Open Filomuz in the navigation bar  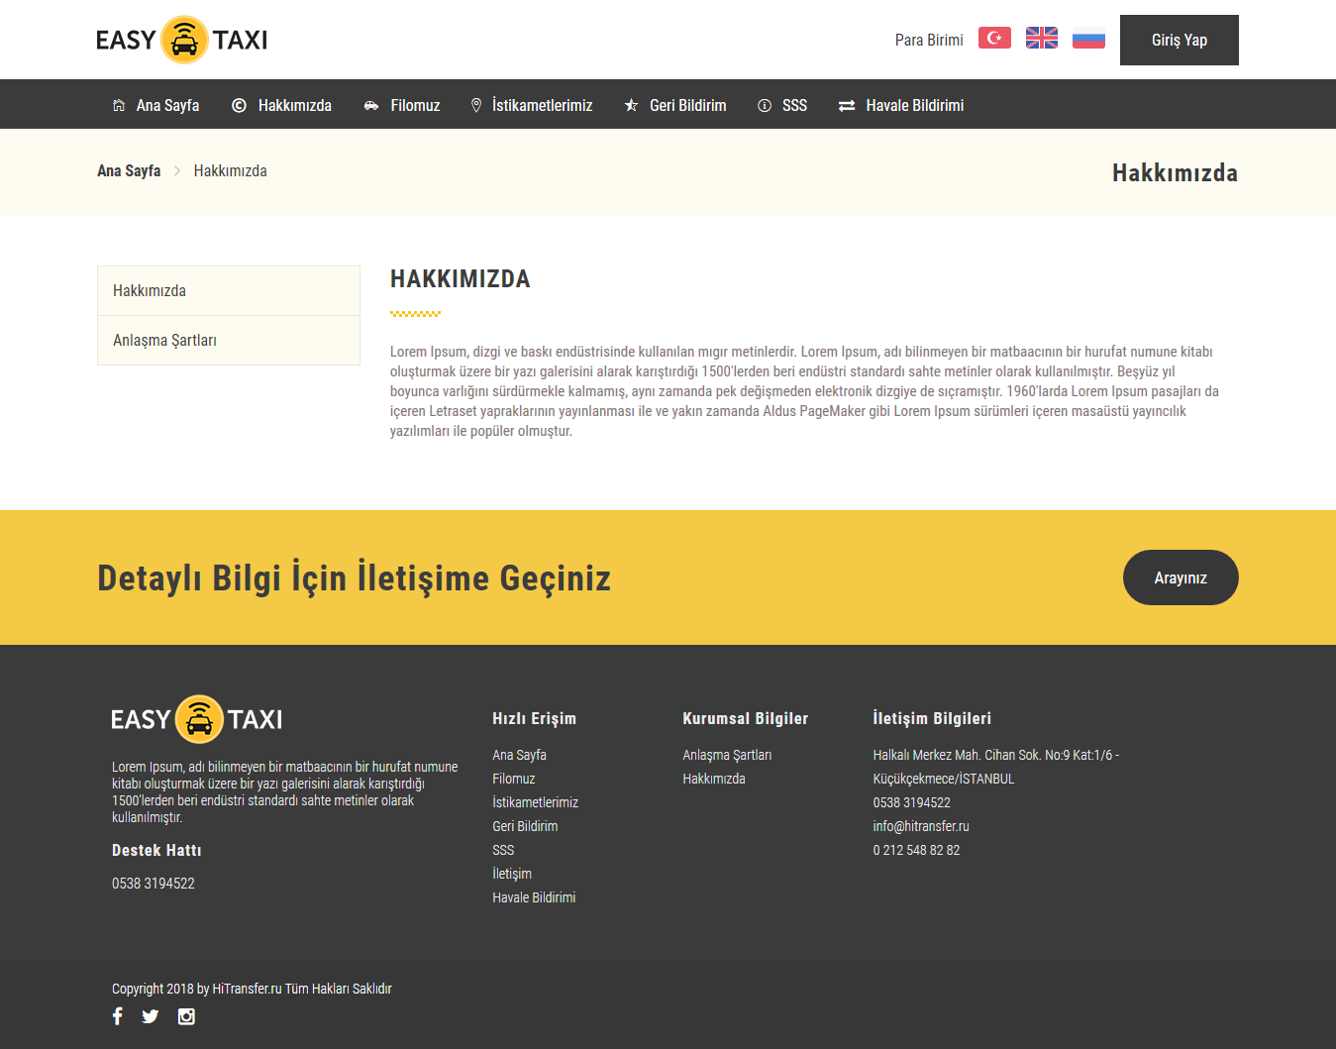pyautogui.click(x=415, y=105)
